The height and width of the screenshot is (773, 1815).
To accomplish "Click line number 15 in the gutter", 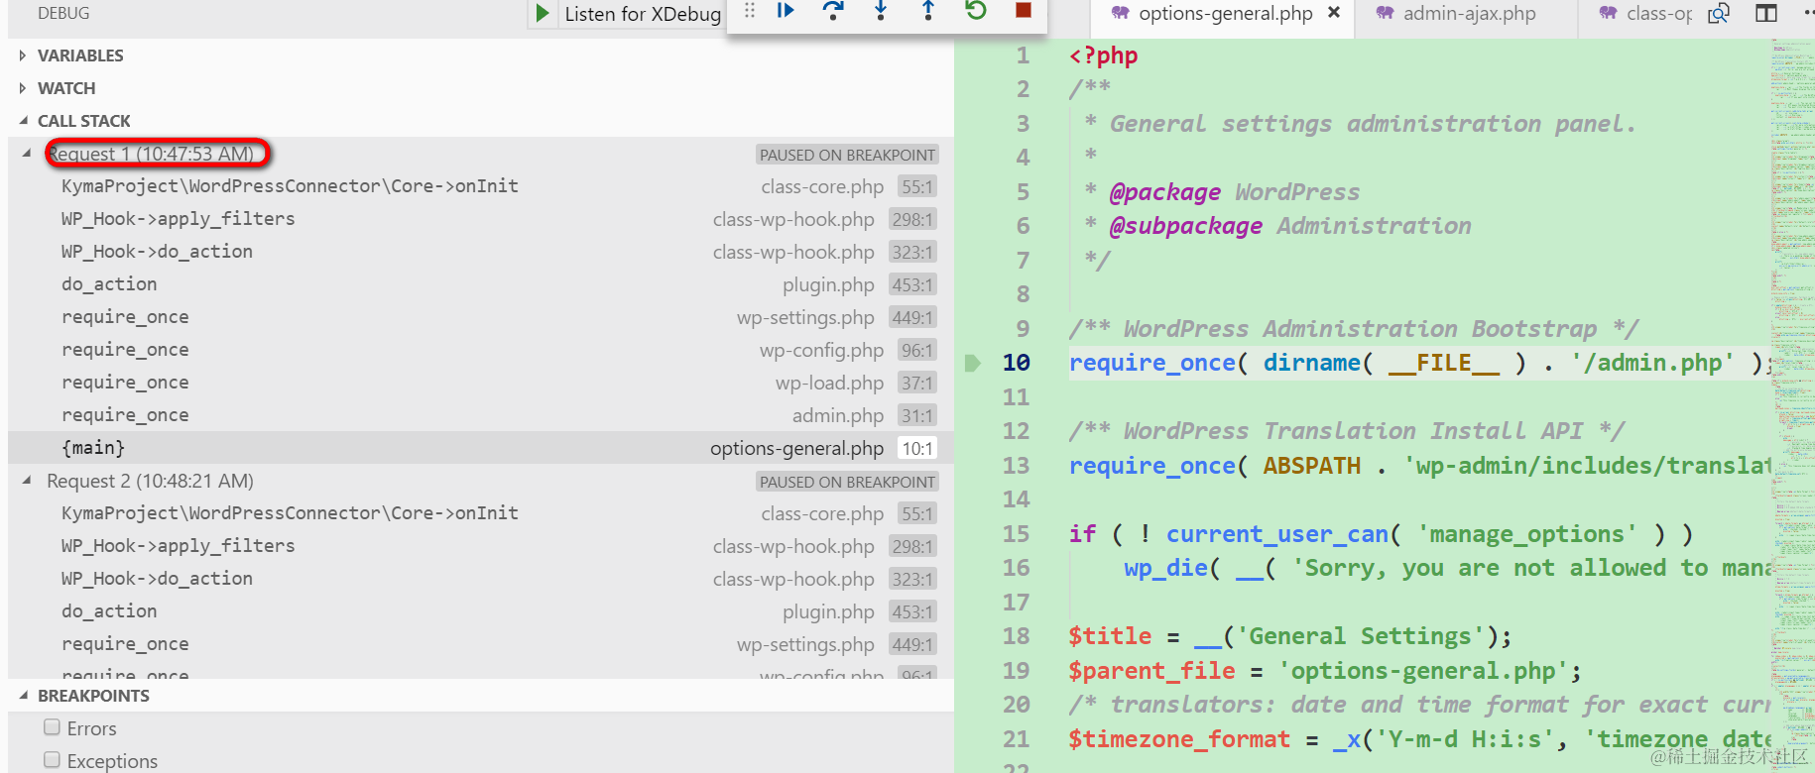I will [x=1016, y=534].
